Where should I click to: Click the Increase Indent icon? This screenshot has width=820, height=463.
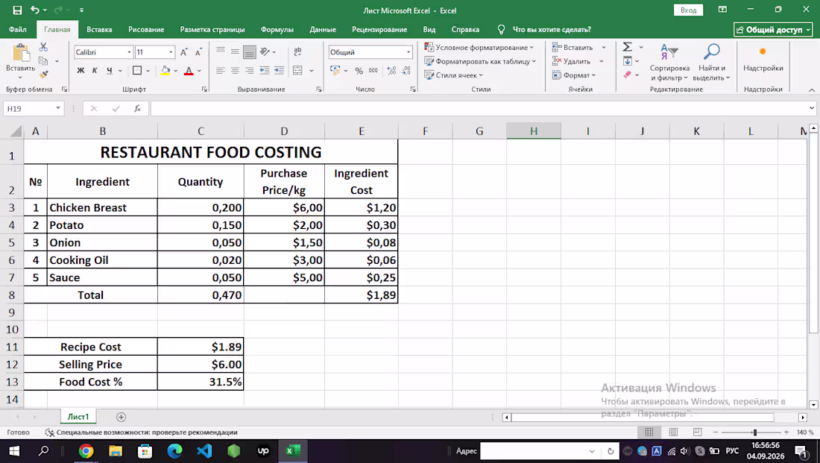point(280,71)
